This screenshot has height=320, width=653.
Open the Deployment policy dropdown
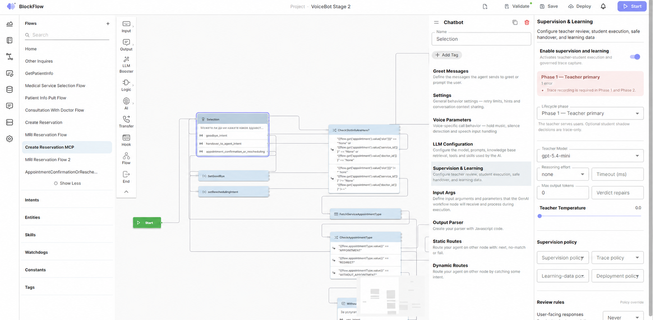[x=617, y=276]
